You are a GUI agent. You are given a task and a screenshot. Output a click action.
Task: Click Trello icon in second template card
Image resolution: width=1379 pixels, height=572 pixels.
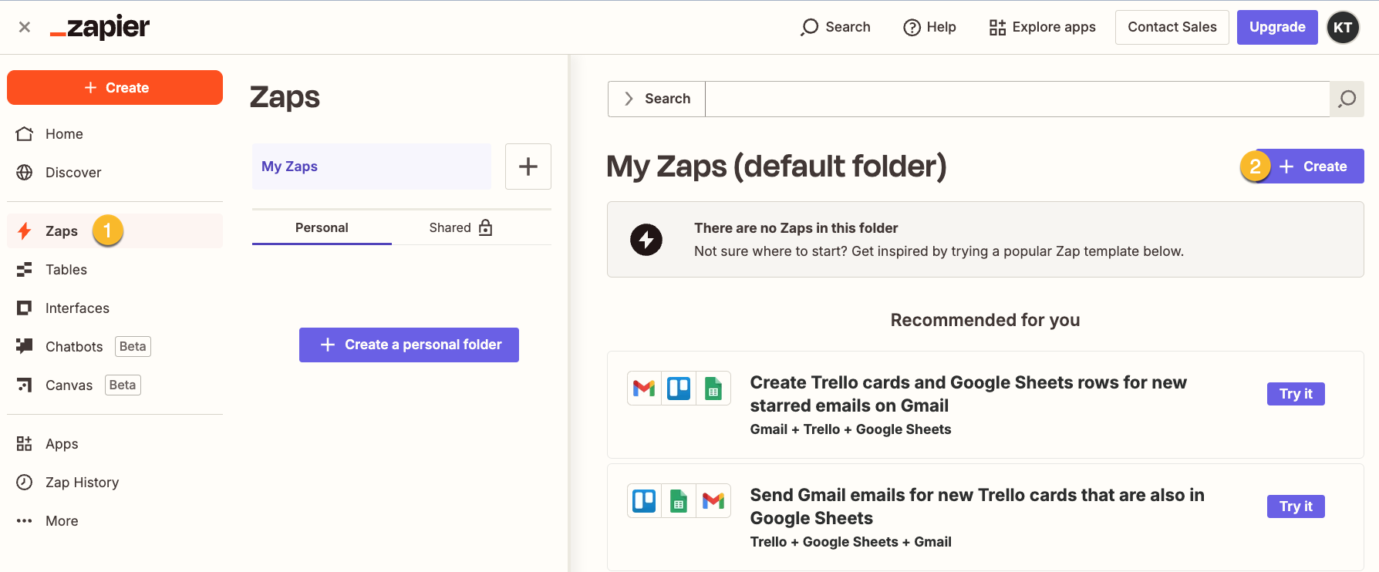coord(644,501)
